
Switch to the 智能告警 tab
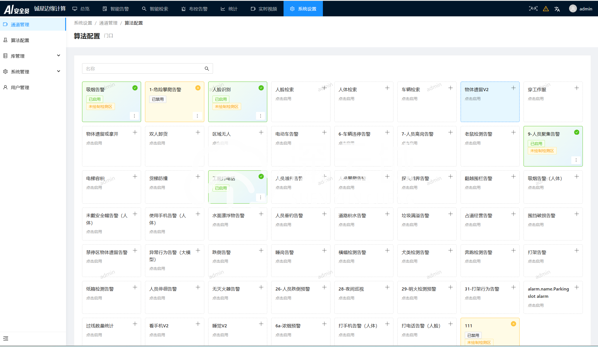[x=116, y=9]
